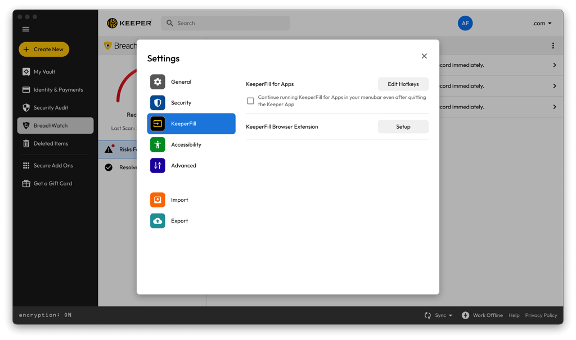Click the BreachWatch sidebar shield icon

click(26, 125)
